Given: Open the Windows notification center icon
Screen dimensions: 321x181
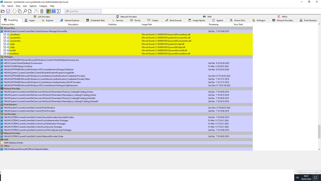Looking at the screenshot, I should (316, 177).
